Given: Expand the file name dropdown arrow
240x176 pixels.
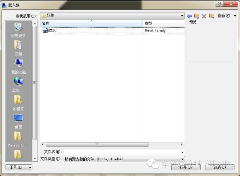Looking at the screenshot, I should pos(182,152).
